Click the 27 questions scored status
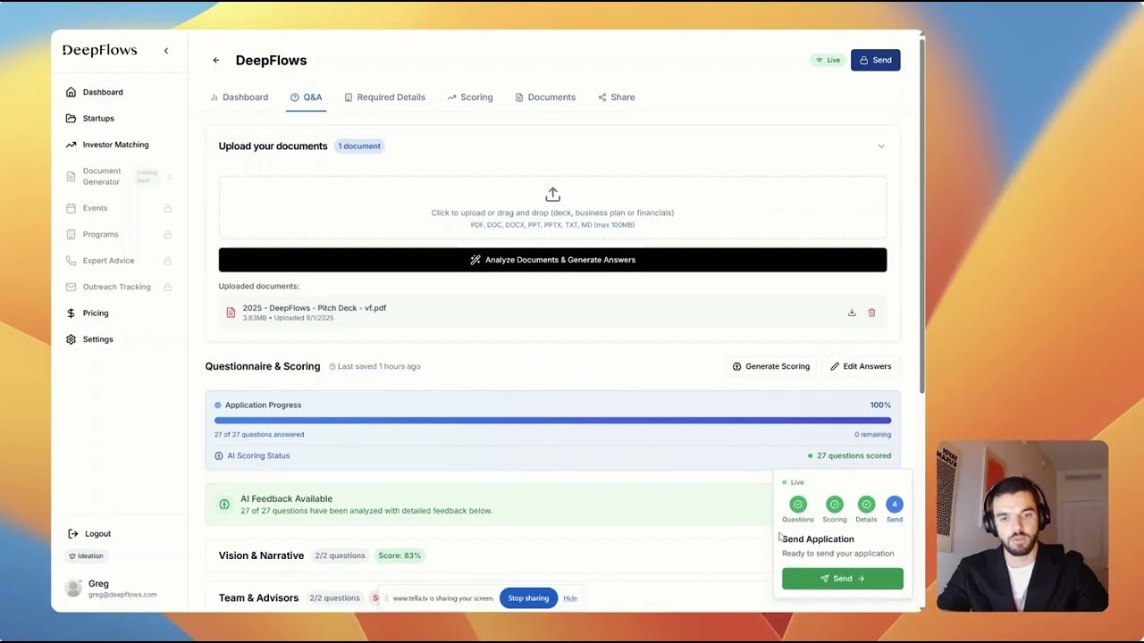This screenshot has height=643, width=1144. point(849,455)
